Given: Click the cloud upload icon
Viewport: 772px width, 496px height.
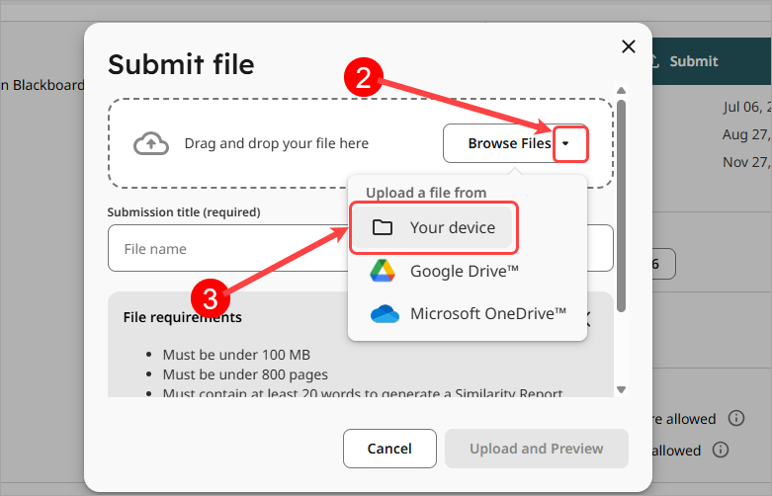Looking at the screenshot, I should coord(151,143).
